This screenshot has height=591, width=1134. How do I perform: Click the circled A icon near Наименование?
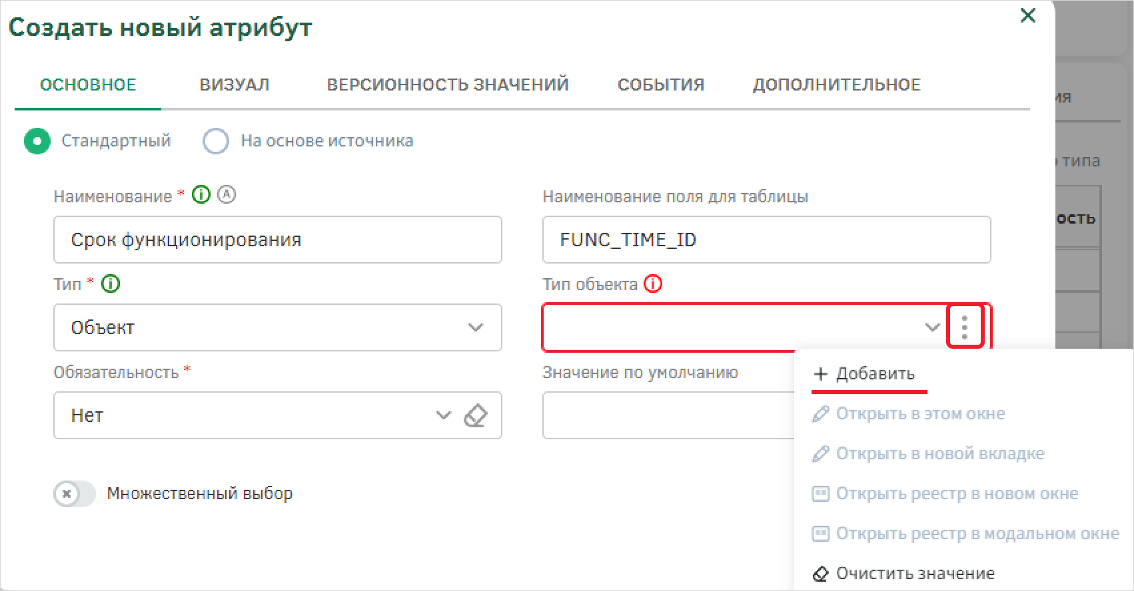(x=227, y=195)
